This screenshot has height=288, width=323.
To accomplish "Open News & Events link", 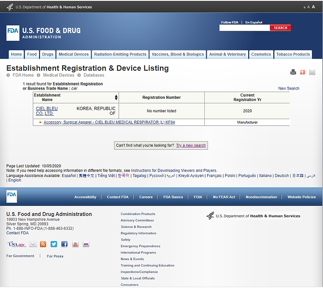I will (132, 259).
